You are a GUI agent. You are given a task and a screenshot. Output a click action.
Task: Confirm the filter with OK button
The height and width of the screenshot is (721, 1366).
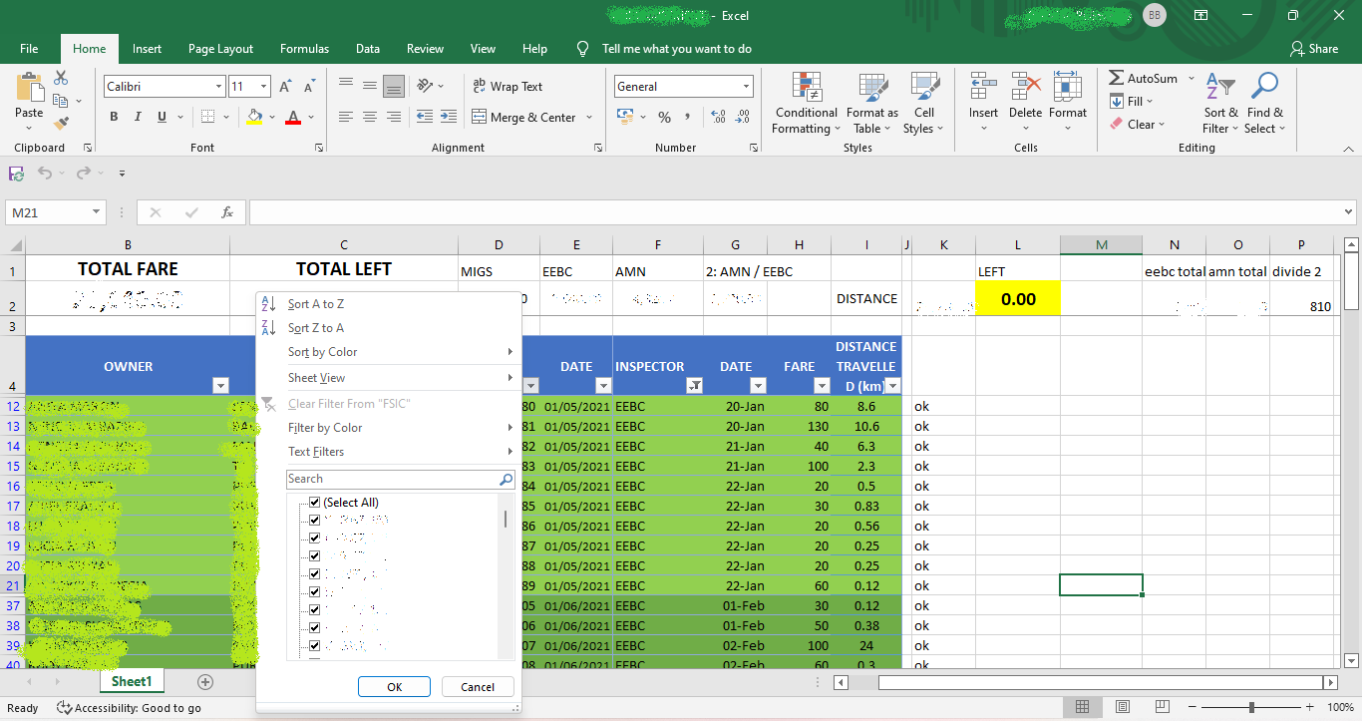pyautogui.click(x=394, y=686)
